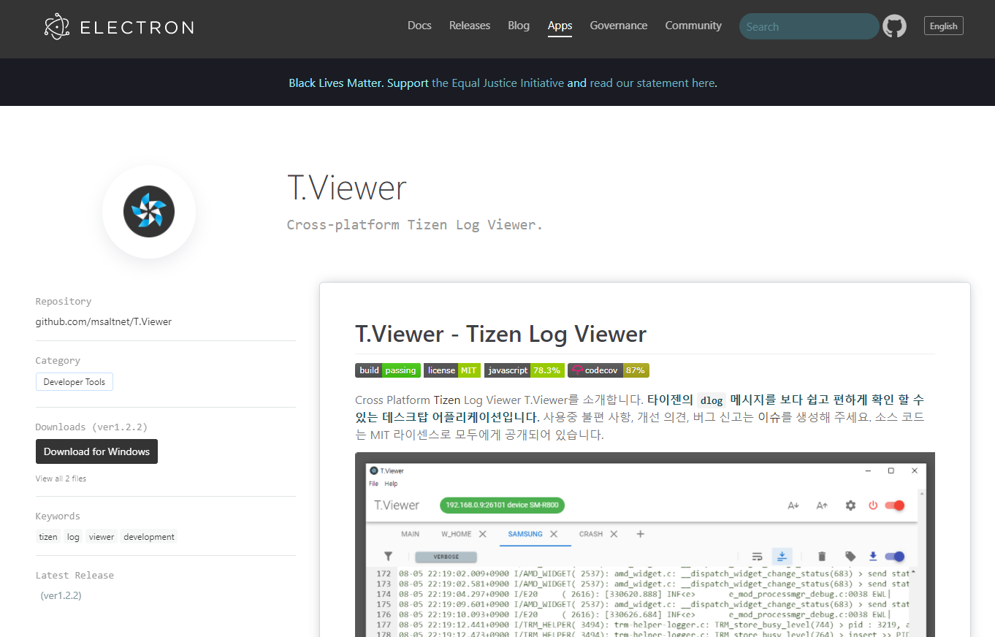The height and width of the screenshot is (637, 995).
Task: Select the Apps navigation item
Action: point(560,26)
